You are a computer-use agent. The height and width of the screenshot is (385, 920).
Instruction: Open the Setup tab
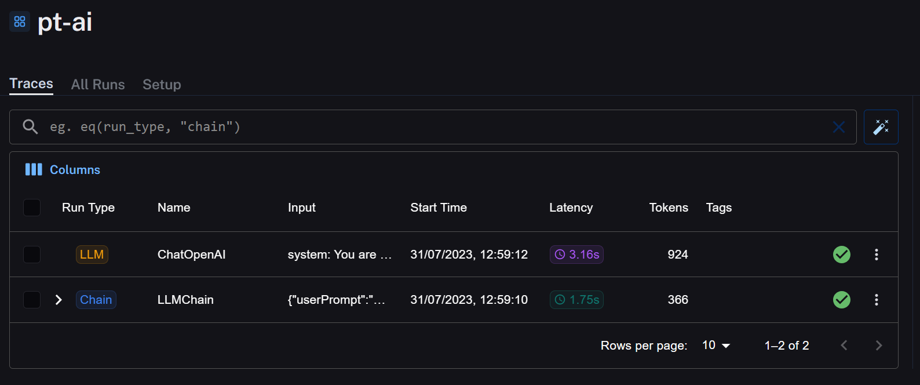pos(162,85)
